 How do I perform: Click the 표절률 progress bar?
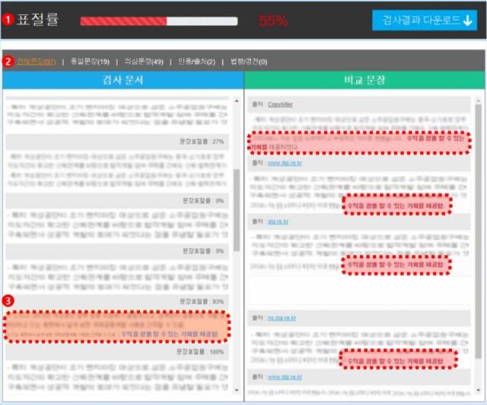click(159, 21)
